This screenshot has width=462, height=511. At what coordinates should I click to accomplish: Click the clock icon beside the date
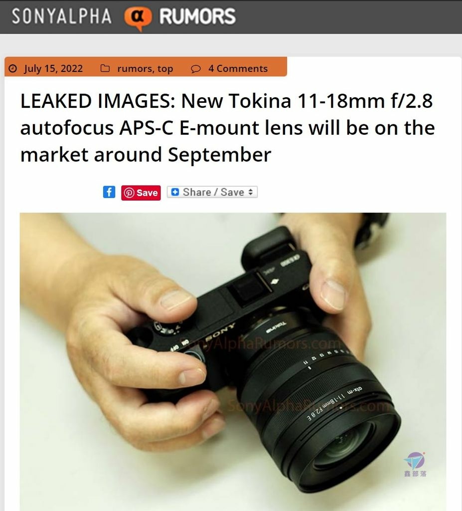click(12, 68)
